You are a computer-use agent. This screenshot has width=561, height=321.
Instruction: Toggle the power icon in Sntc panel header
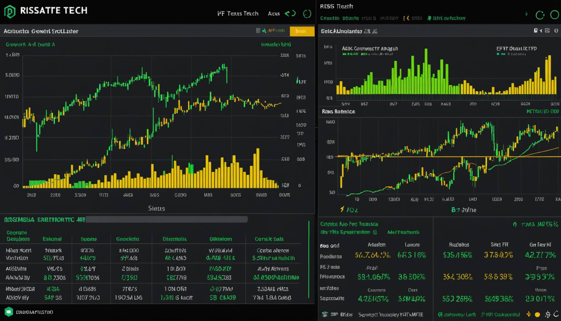point(556,31)
